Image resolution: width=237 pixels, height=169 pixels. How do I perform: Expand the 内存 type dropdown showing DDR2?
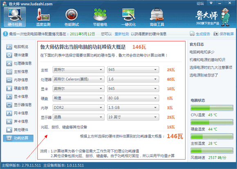point(78,108)
